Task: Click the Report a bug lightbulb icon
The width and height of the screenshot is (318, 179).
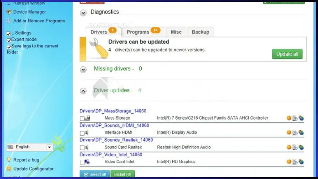Action: pyautogui.click(x=9, y=160)
